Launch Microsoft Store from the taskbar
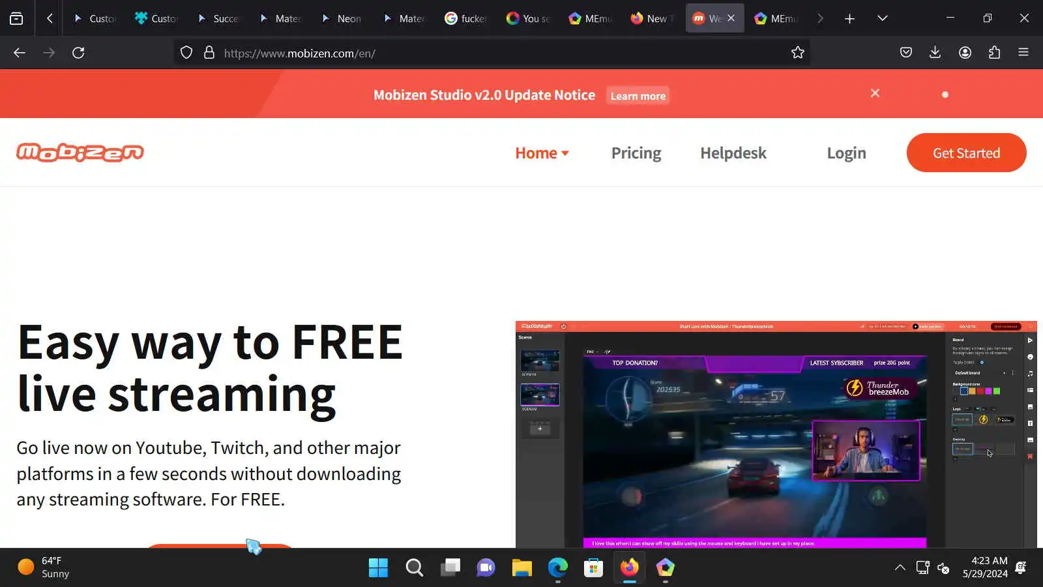Screen dimensions: 1043x587 (593, 567)
